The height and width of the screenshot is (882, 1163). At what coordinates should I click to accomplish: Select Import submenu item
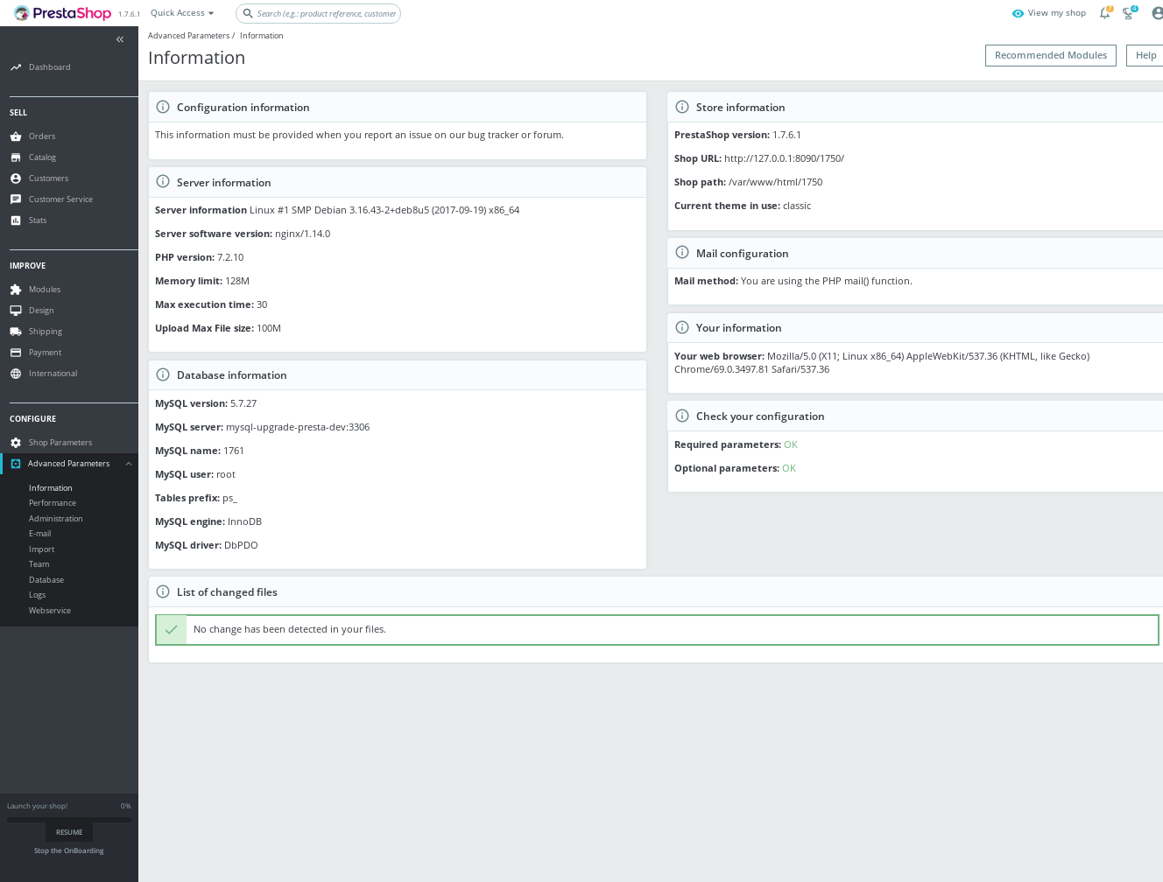click(42, 549)
